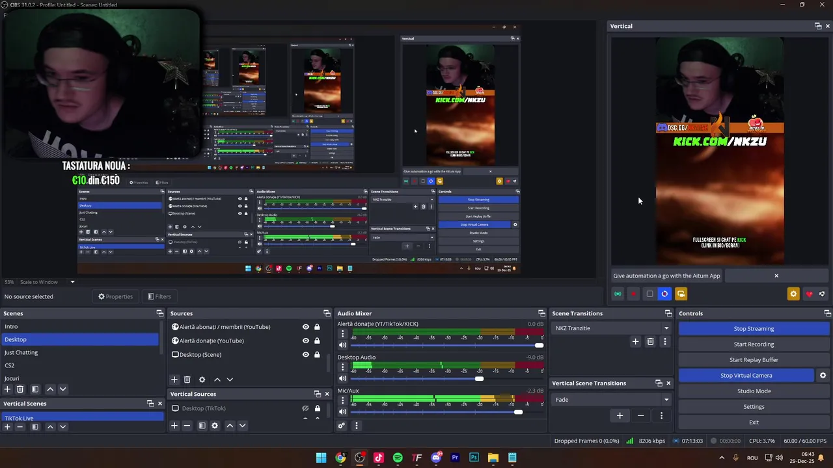Float the Vertical preview dock
This screenshot has height=468, width=833.
coord(818,26)
